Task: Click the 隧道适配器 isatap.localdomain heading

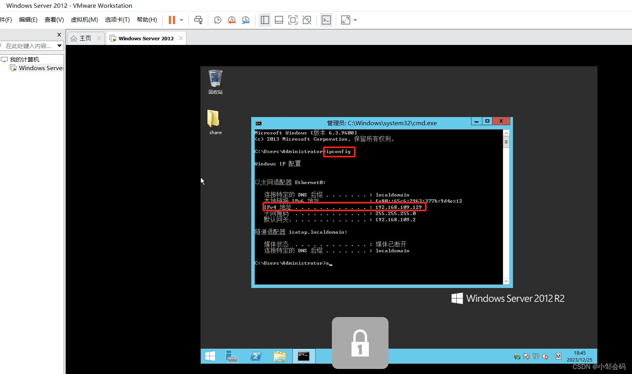Action: (x=301, y=232)
